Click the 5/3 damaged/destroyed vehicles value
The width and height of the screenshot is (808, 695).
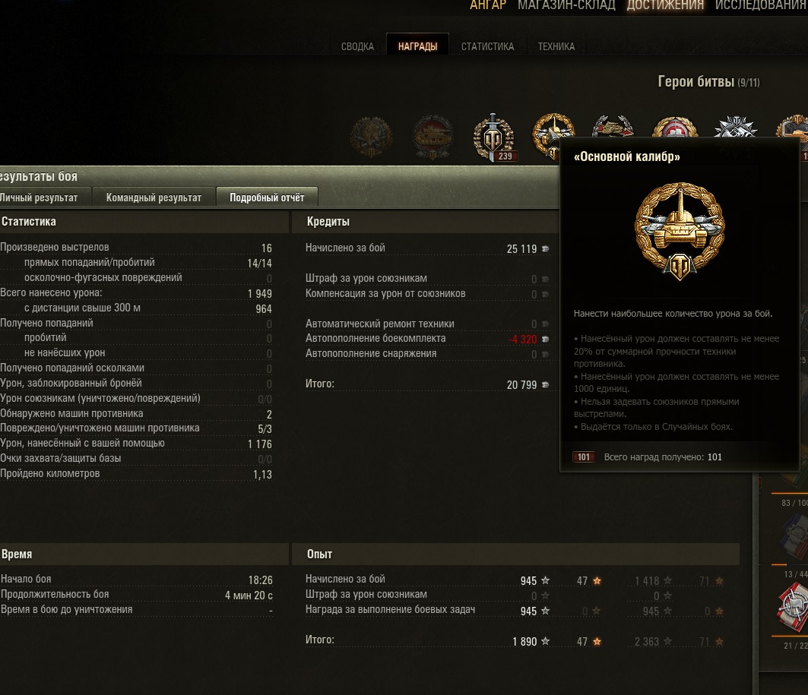[x=265, y=429]
